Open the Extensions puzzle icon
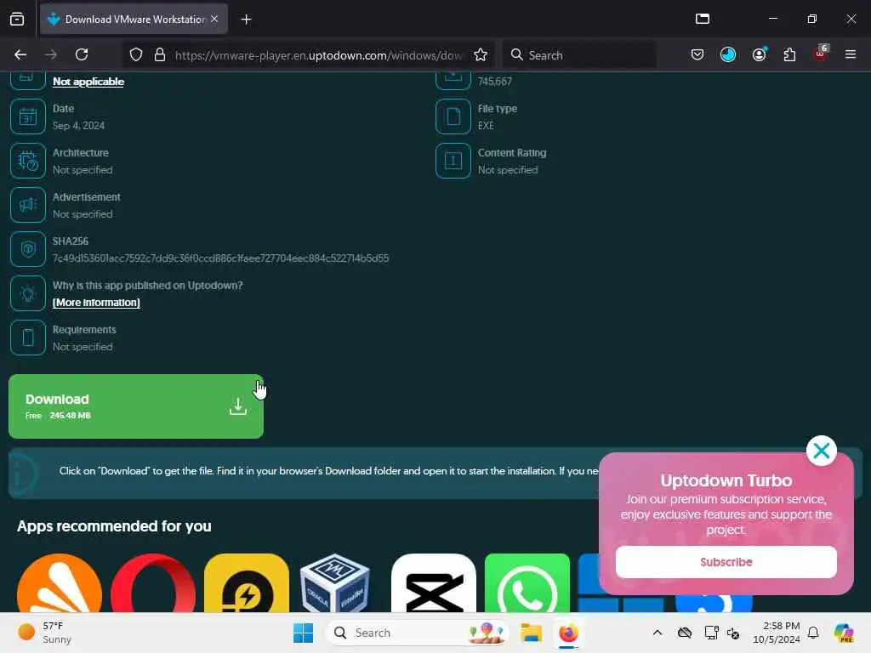Screen dimensions: 871x653 (789, 55)
